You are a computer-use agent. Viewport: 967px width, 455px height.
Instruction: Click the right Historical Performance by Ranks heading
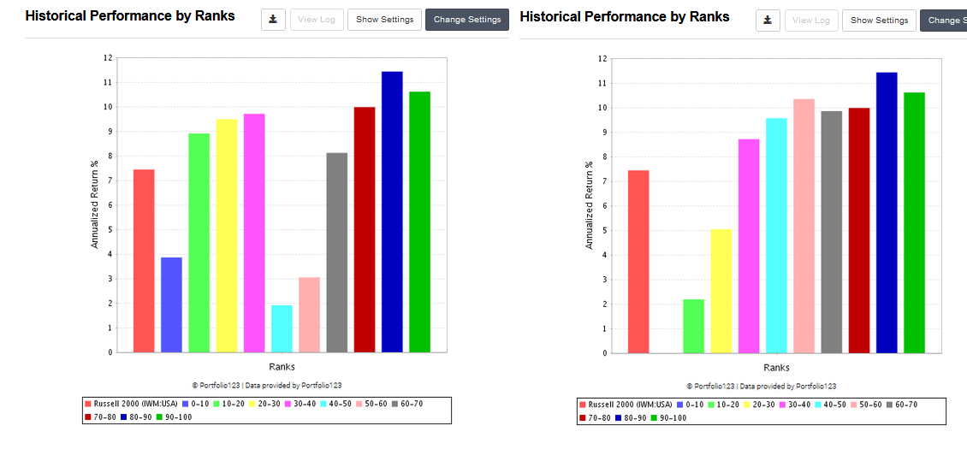coord(625,16)
